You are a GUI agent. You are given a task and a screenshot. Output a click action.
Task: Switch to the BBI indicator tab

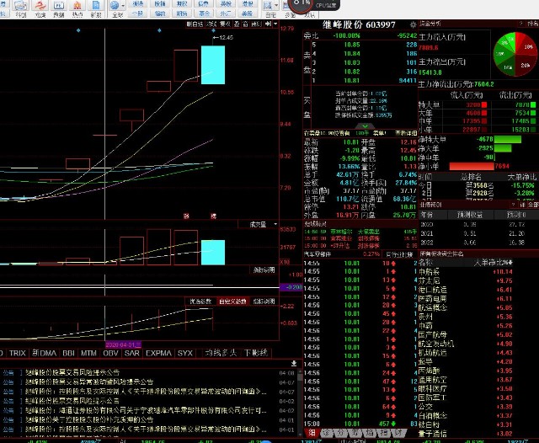click(x=69, y=353)
